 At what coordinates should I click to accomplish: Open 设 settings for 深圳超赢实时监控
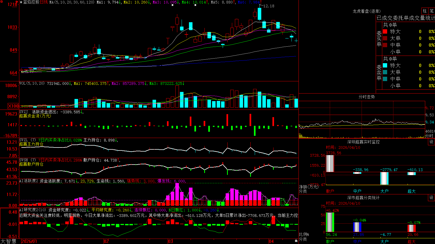(431, 142)
